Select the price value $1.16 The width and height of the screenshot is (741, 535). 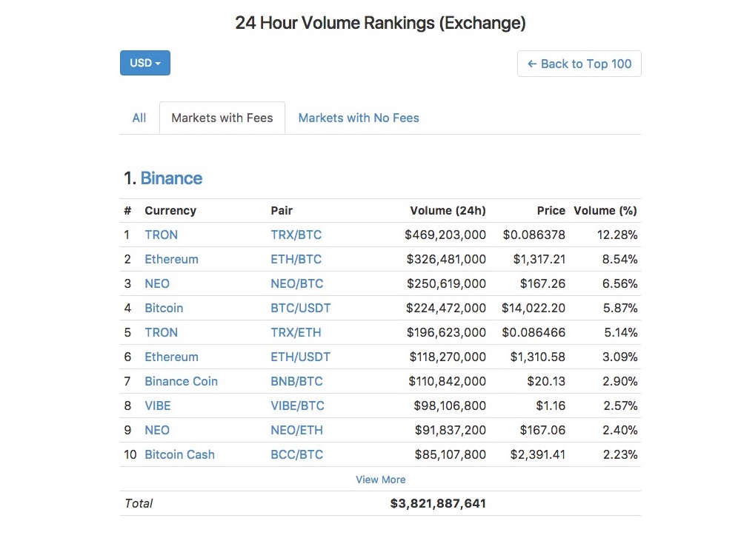click(551, 406)
